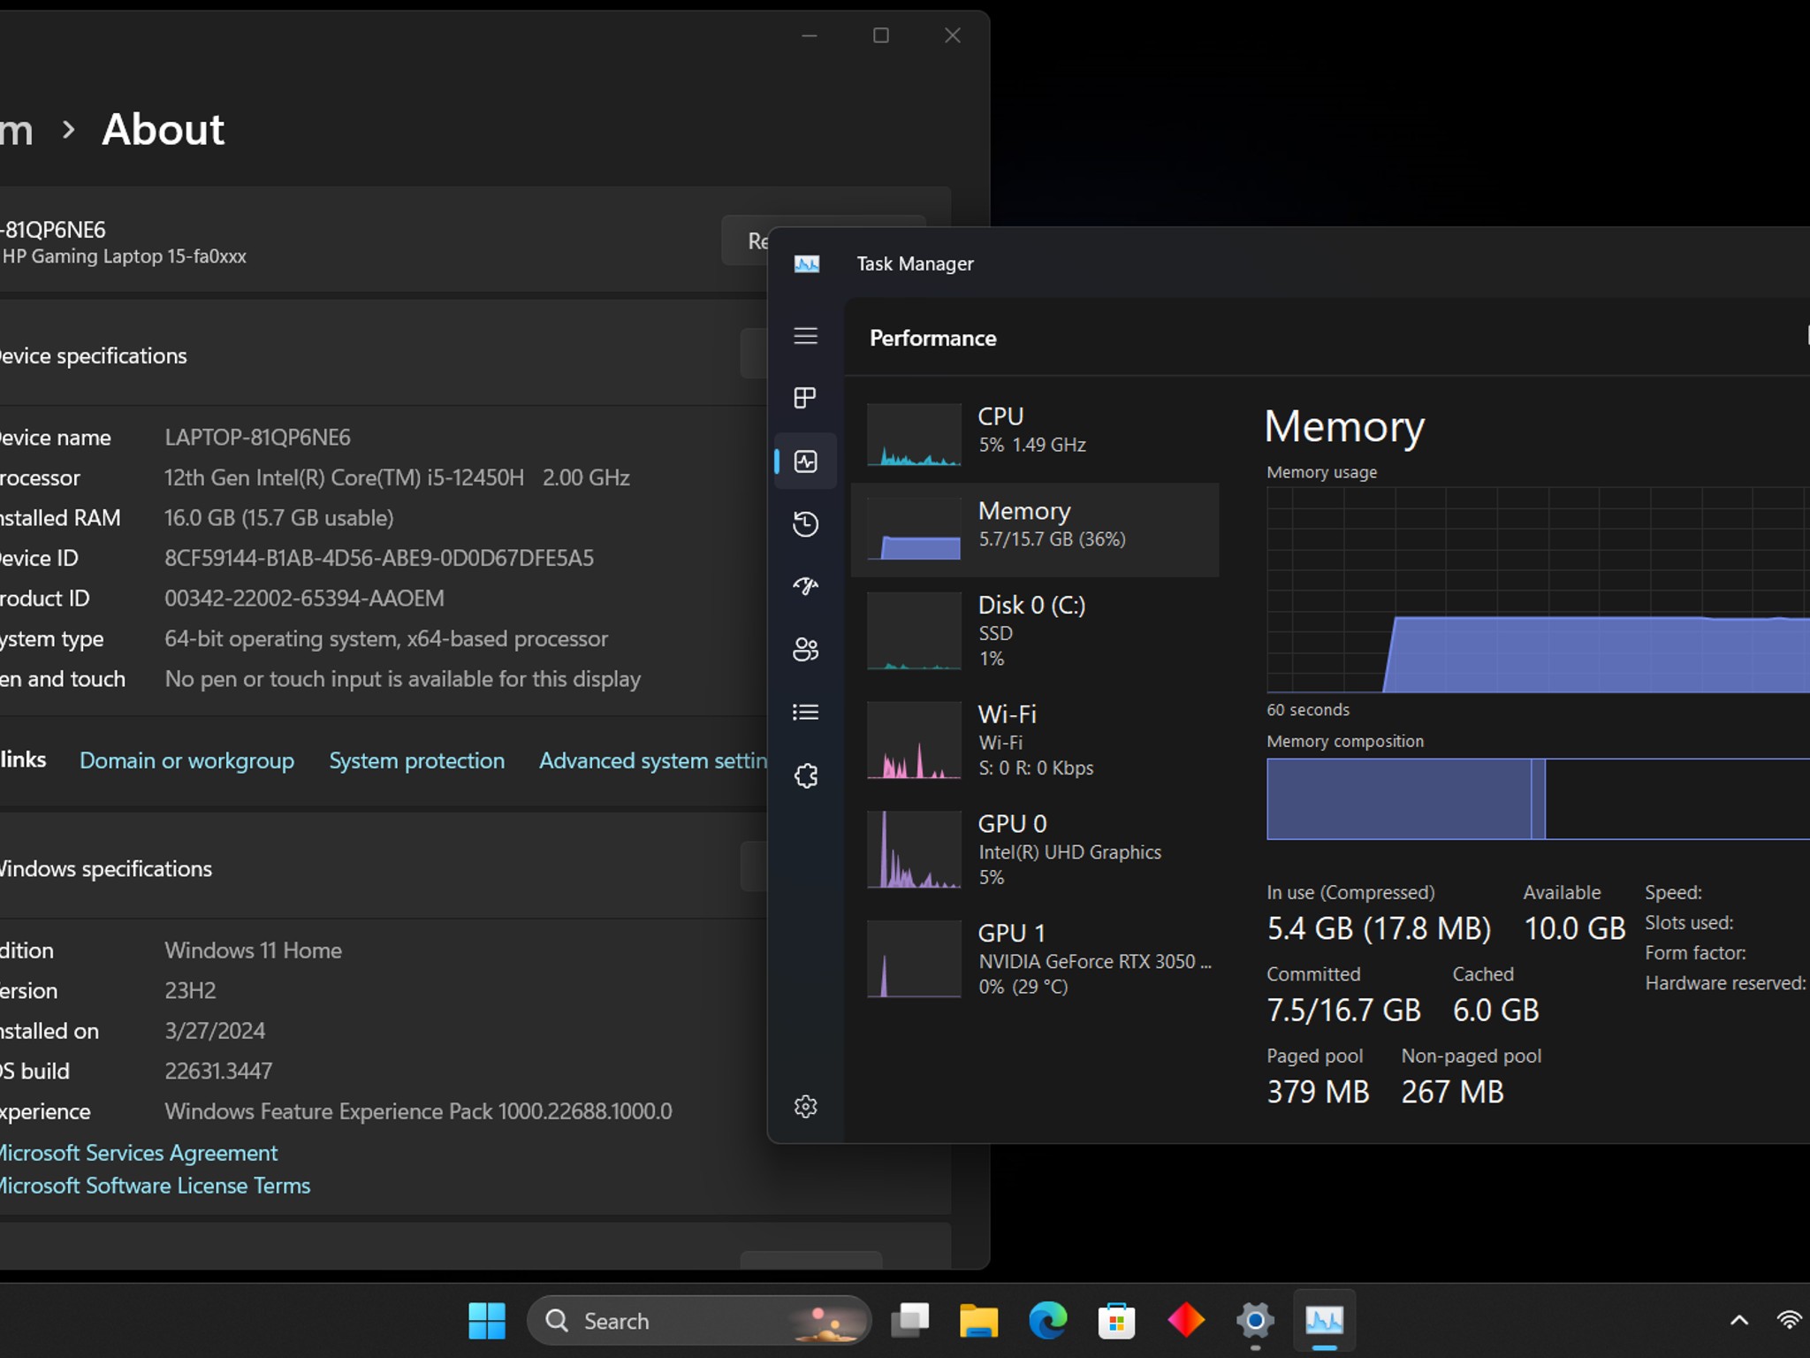This screenshot has height=1358, width=1810.
Task: Select Performance page icon in Task Manager
Action: tap(805, 462)
